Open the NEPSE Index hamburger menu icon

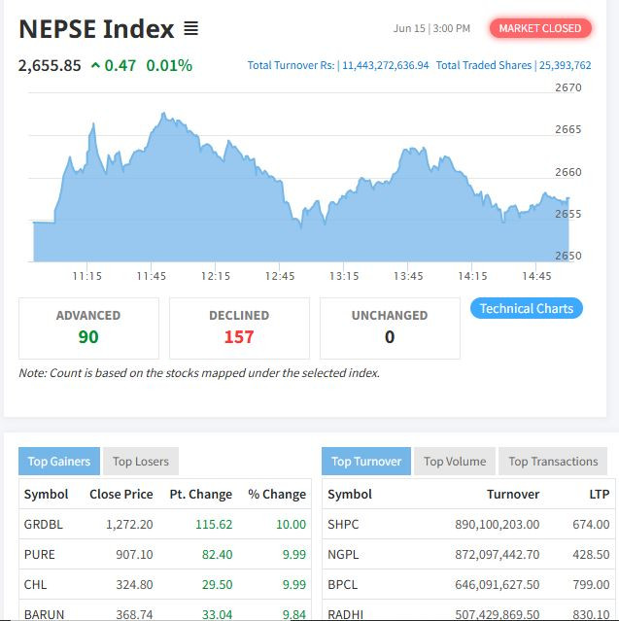(x=190, y=29)
